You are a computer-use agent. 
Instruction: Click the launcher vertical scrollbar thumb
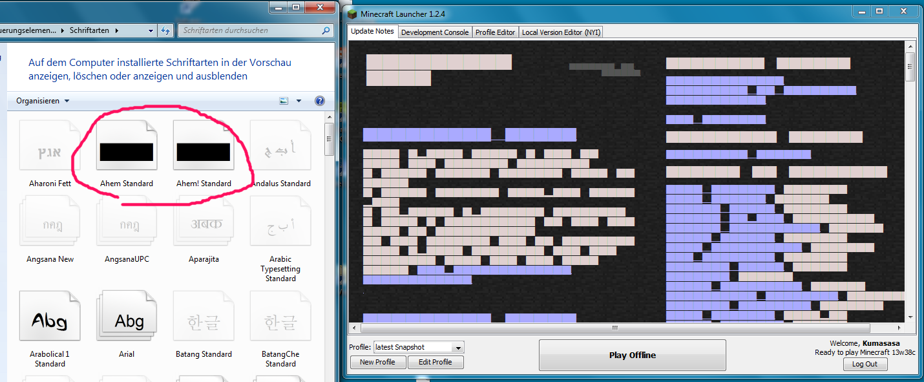[x=910, y=67]
